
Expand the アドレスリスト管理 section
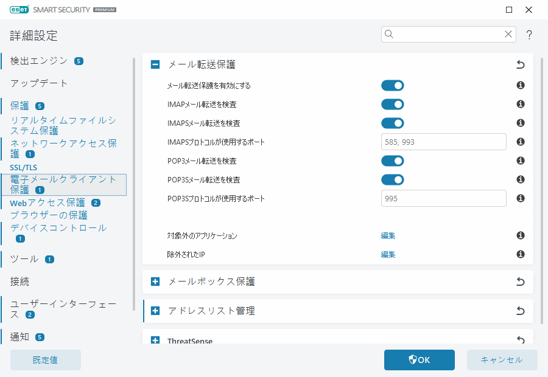155,311
